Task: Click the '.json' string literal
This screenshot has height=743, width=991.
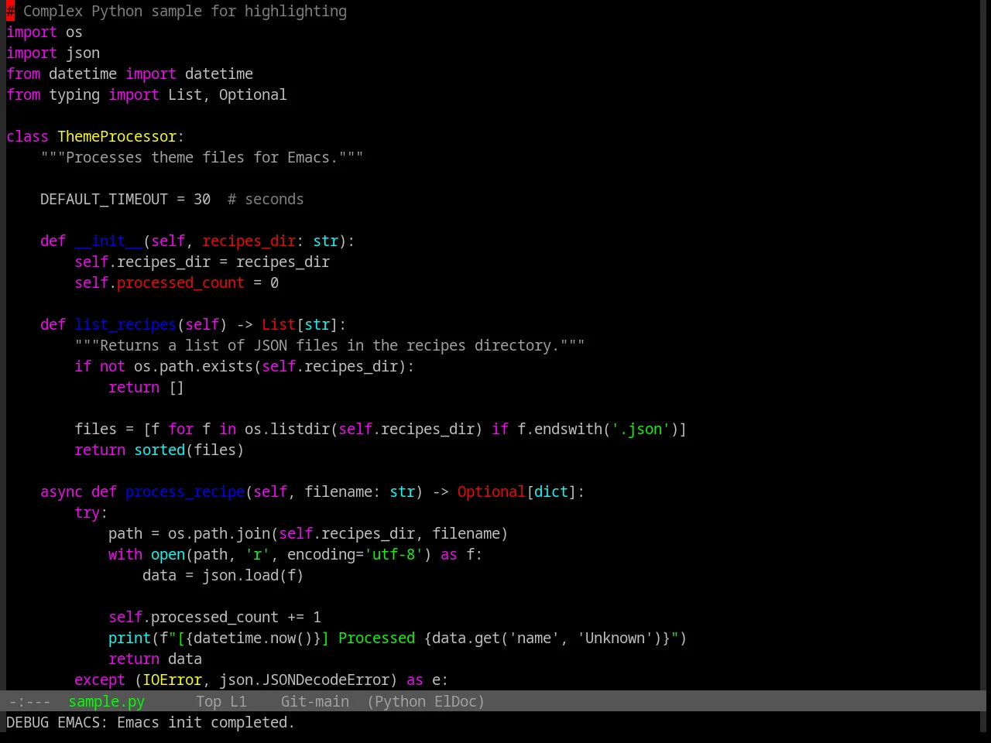Action: (x=640, y=429)
